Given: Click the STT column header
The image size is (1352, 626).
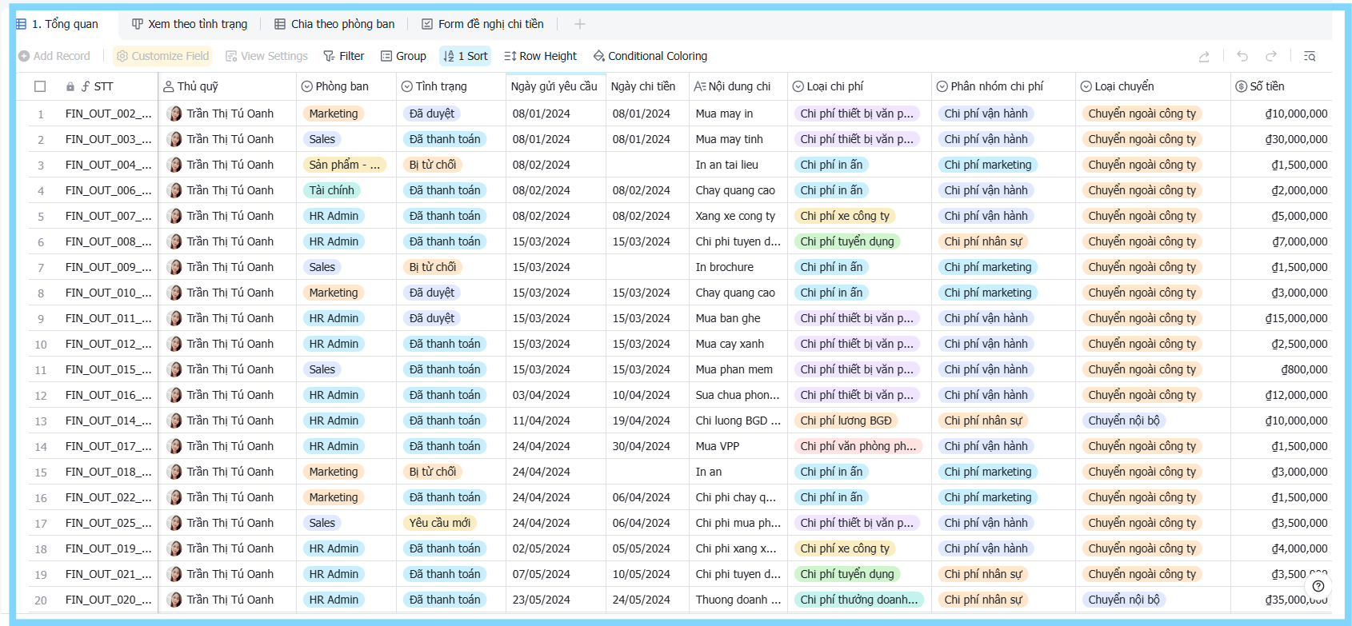Looking at the screenshot, I should click(x=103, y=86).
